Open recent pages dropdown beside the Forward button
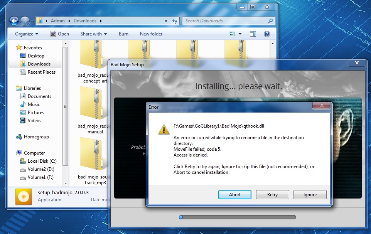Image resolution: width=371 pixels, height=234 pixels. click(32, 21)
